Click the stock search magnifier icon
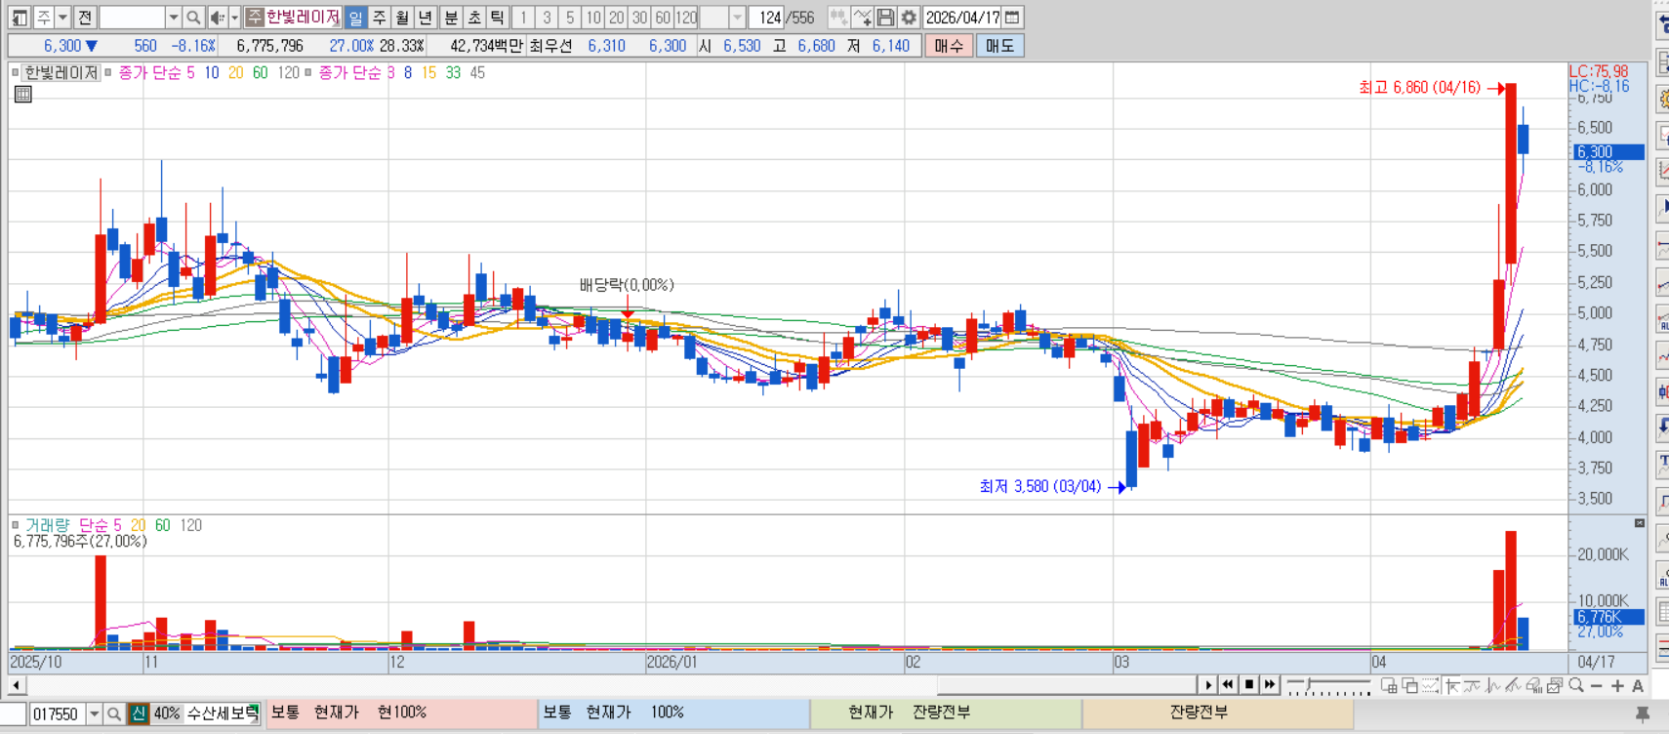1669x734 pixels. click(x=193, y=18)
